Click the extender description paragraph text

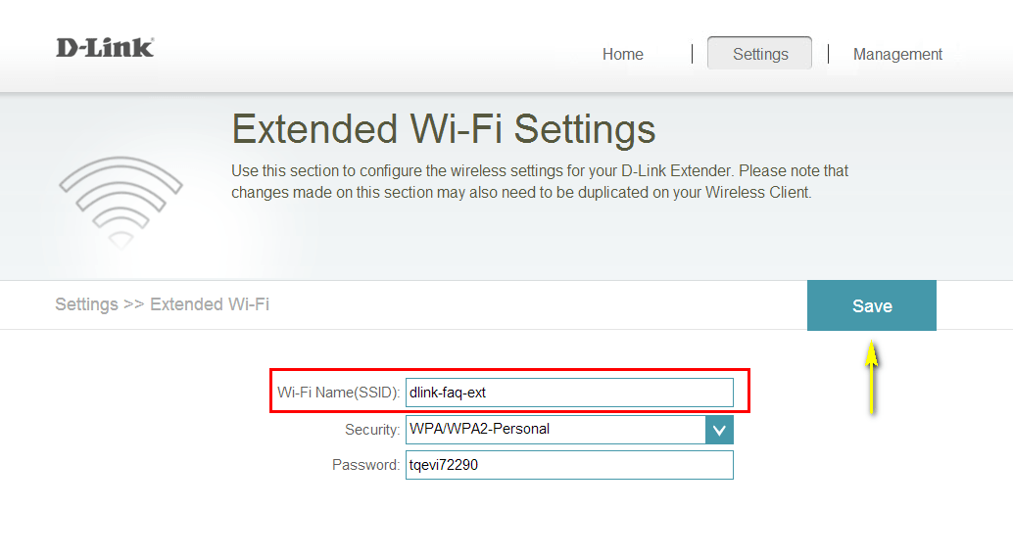click(540, 181)
